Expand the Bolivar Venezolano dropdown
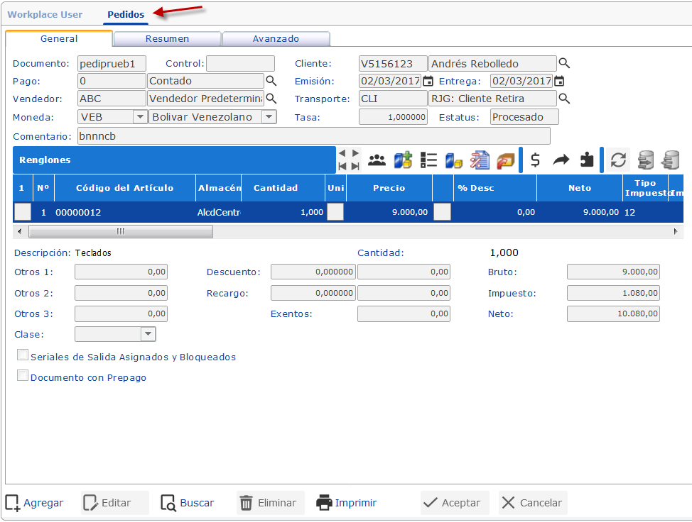The width and height of the screenshot is (692, 522). tap(269, 117)
